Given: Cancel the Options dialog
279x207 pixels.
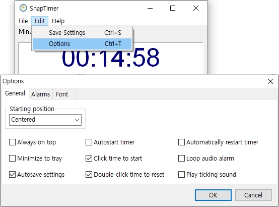Looking at the screenshot, I should tap(253, 195).
